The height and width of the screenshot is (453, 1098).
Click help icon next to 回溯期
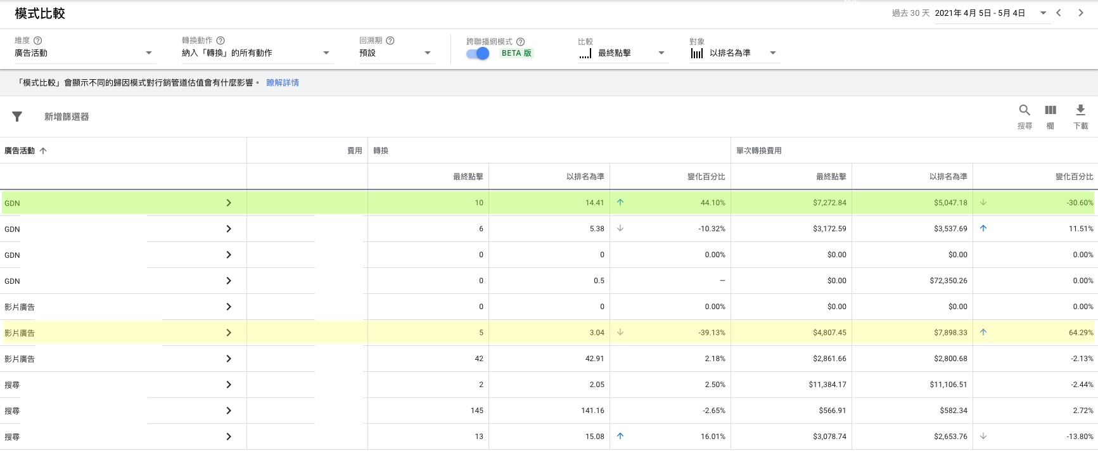[390, 41]
